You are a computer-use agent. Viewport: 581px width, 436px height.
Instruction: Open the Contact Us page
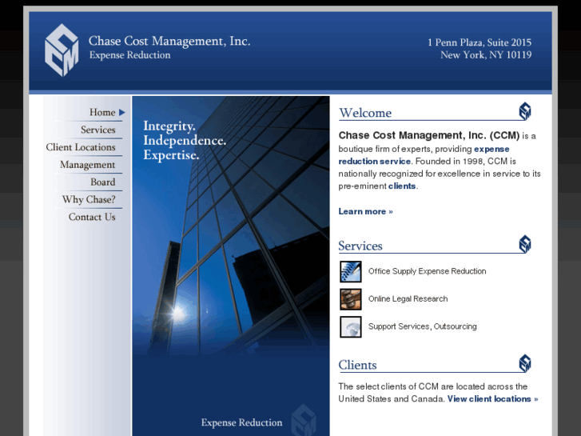(x=92, y=217)
